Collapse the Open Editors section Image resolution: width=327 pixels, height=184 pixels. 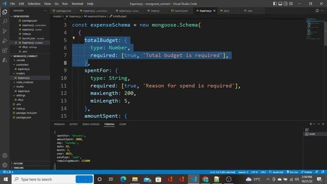(21, 16)
